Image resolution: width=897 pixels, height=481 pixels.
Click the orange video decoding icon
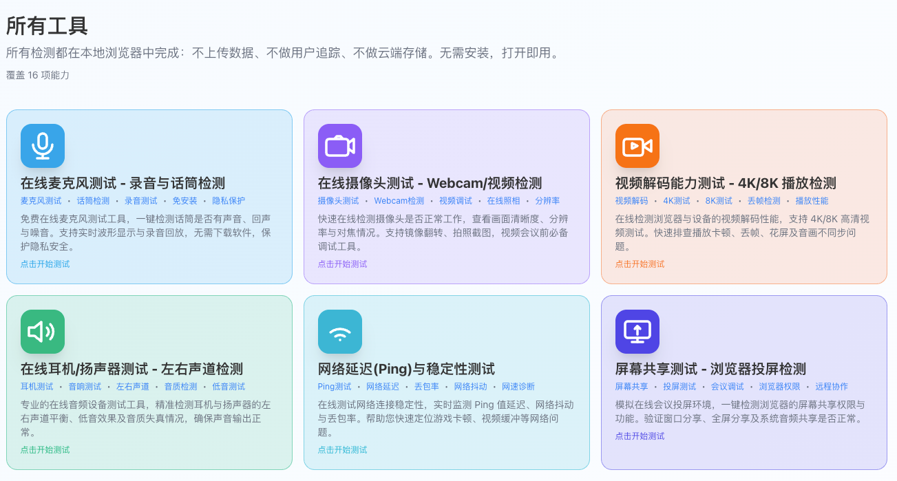[637, 146]
